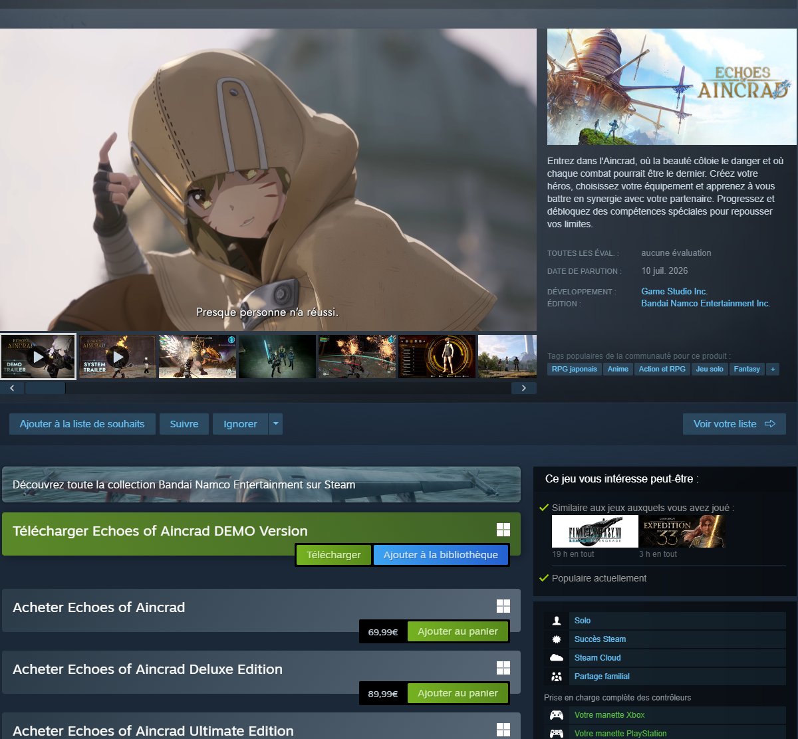Click the aucune évaluation text

(x=676, y=253)
